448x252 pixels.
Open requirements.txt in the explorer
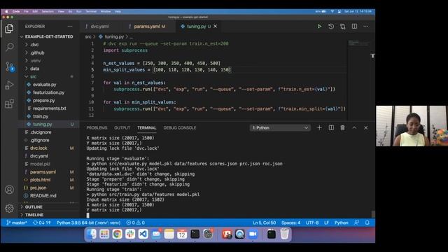pos(50,108)
